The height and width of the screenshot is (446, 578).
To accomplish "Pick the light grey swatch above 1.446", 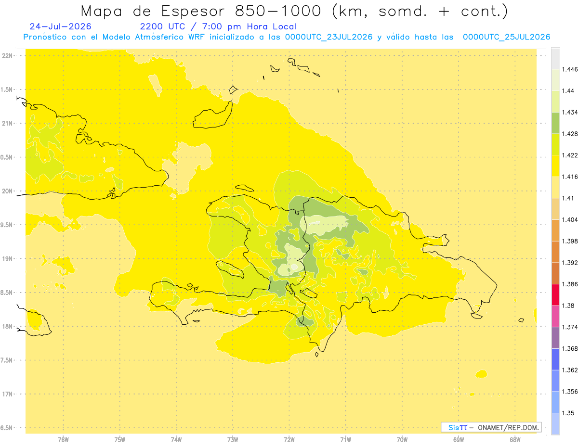I will pyautogui.click(x=555, y=59).
